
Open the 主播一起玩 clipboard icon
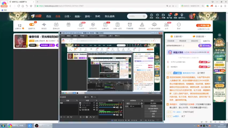click(x=117, y=24)
